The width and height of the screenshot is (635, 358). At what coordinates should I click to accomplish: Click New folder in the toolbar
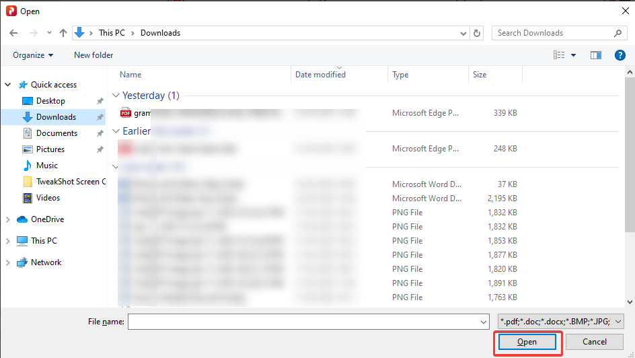(x=94, y=55)
